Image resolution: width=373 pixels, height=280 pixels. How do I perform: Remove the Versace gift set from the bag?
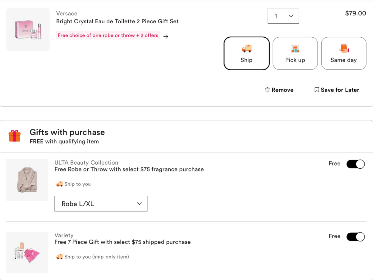click(x=279, y=90)
